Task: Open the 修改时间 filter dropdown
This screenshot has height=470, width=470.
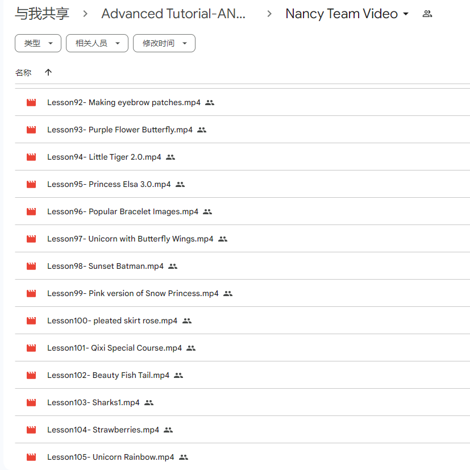Action: (x=164, y=43)
